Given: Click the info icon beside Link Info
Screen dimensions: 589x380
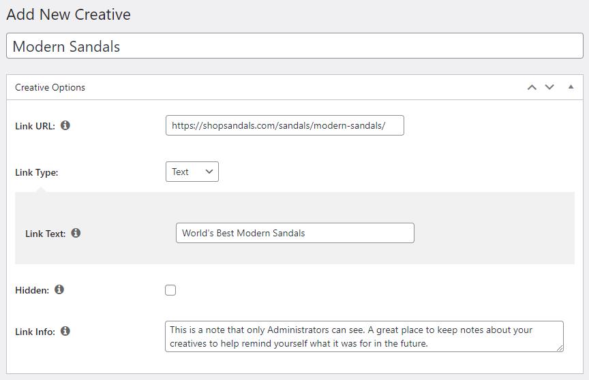Looking at the screenshot, I should pos(65,331).
